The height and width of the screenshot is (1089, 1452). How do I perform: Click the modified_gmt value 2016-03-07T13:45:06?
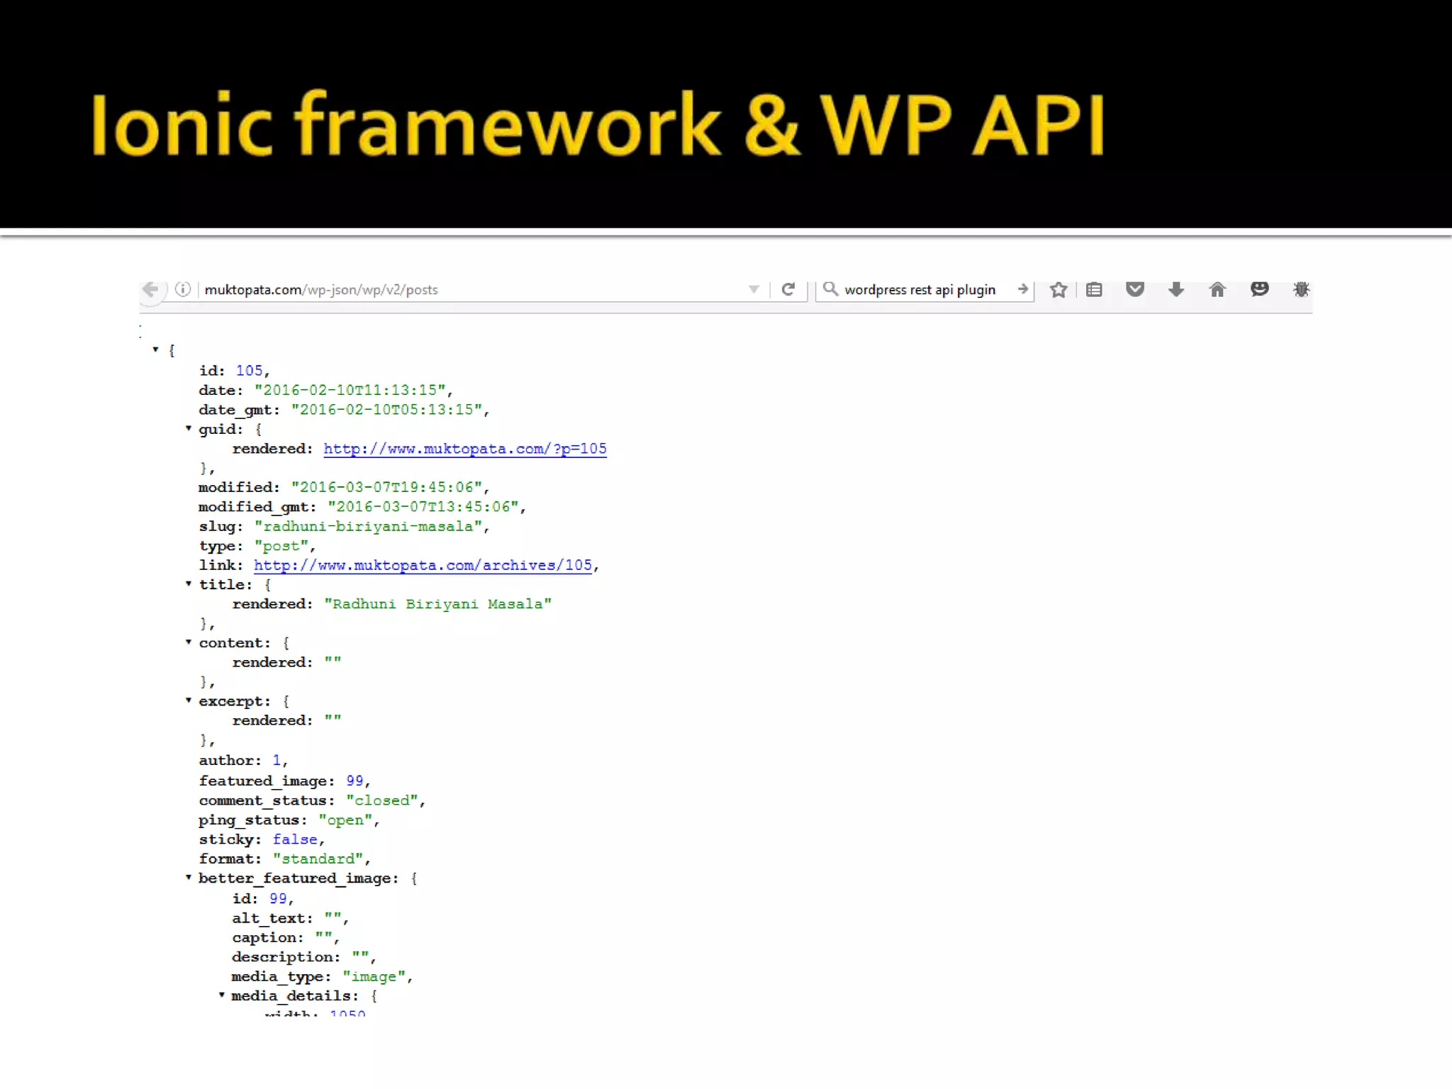click(423, 507)
